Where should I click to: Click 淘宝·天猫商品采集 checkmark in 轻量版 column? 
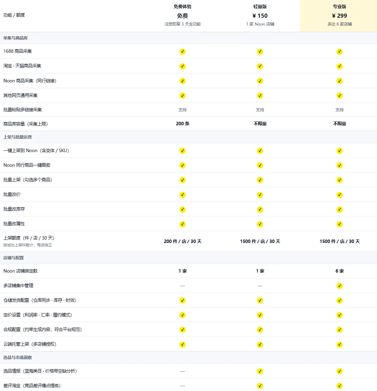tap(260, 66)
